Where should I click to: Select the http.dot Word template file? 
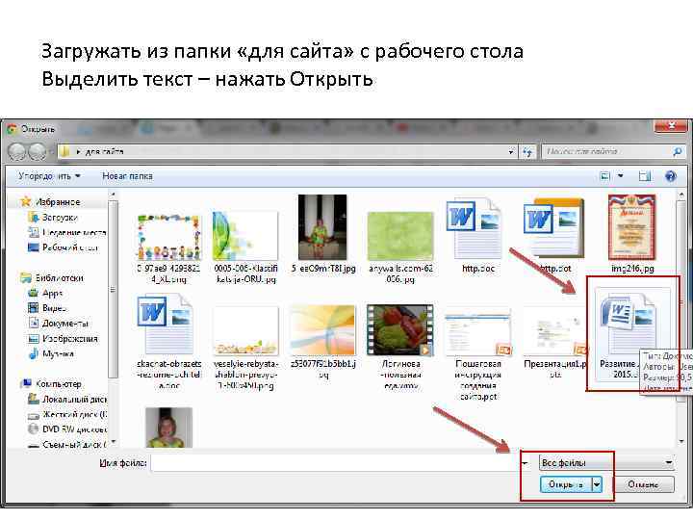coord(555,236)
